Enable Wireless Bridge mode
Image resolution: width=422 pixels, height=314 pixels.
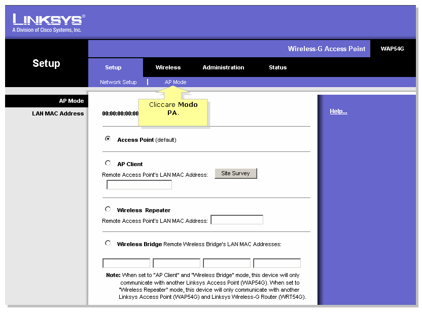click(108, 243)
